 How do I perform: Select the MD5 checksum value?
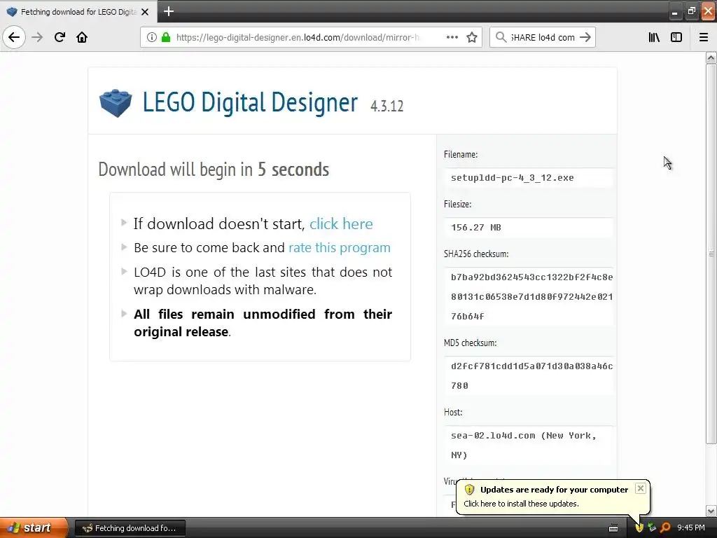click(532, 375)
